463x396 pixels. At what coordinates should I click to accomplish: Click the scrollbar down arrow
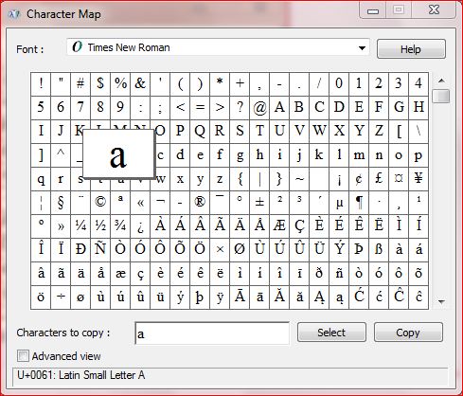[x=441, y=302]
